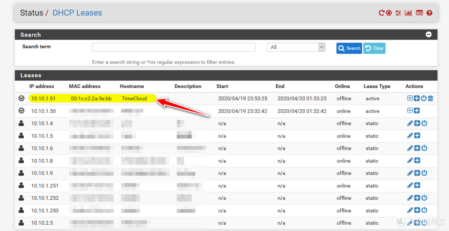This screenshot has width=449, height=231.
Task: Open the help question mark icon
Action: pos(429,13)
